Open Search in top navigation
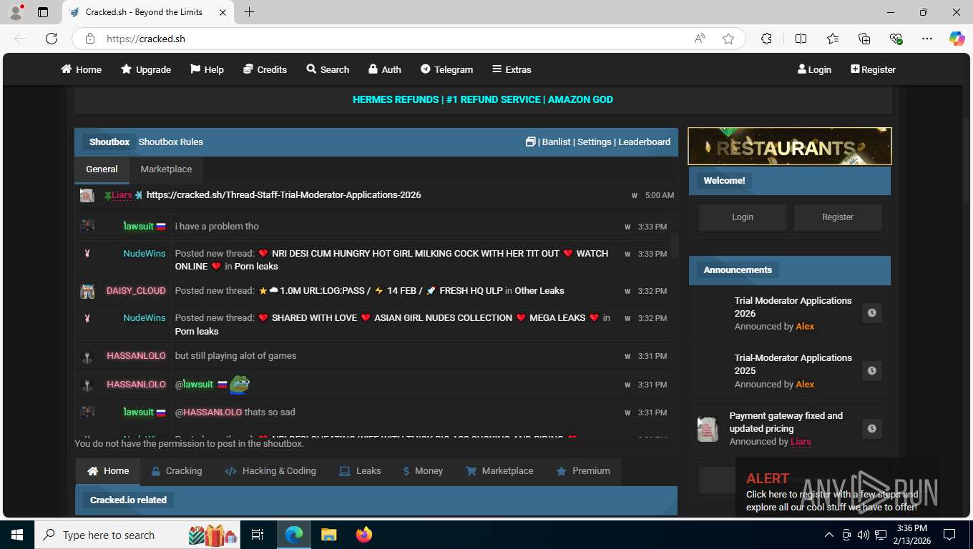 [328, 69]
